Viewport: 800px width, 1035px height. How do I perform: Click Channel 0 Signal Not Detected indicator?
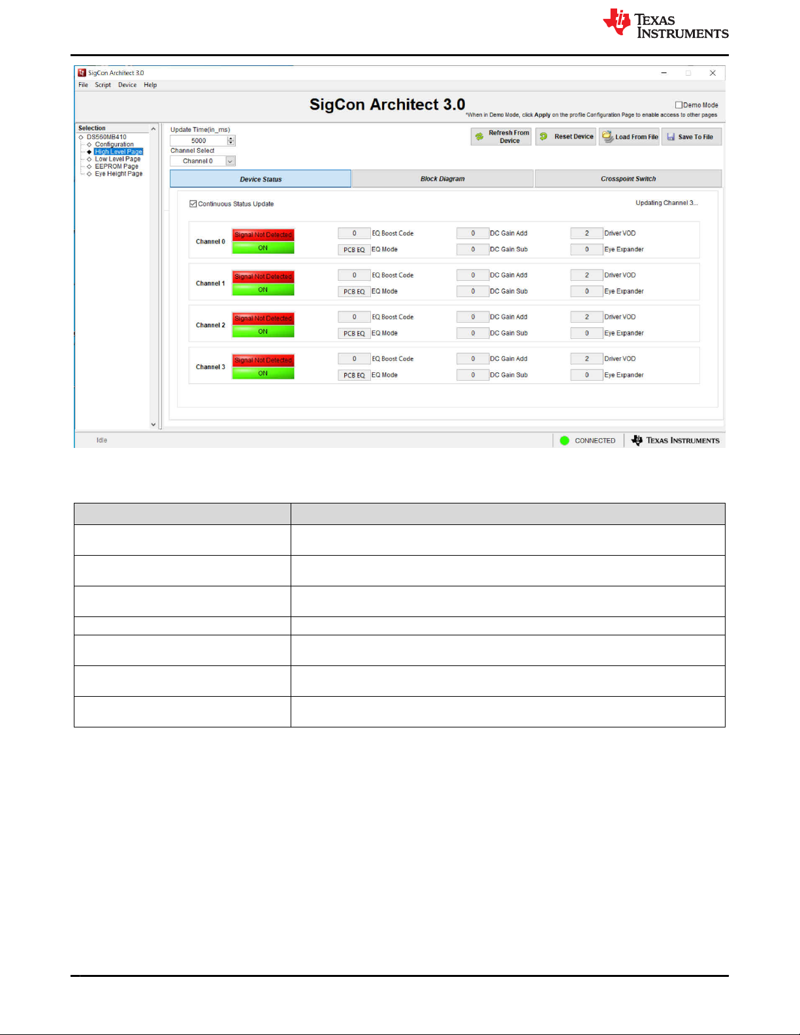(263, 234)
